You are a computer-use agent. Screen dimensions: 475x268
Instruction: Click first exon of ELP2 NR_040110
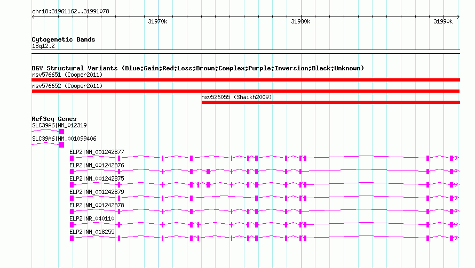[x=72, y=225]
